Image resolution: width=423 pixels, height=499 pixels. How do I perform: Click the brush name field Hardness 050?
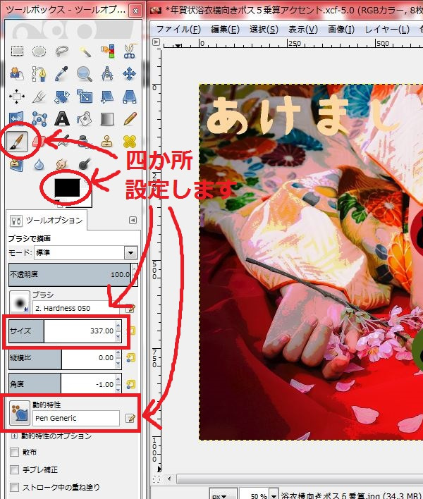coord(76,308)
